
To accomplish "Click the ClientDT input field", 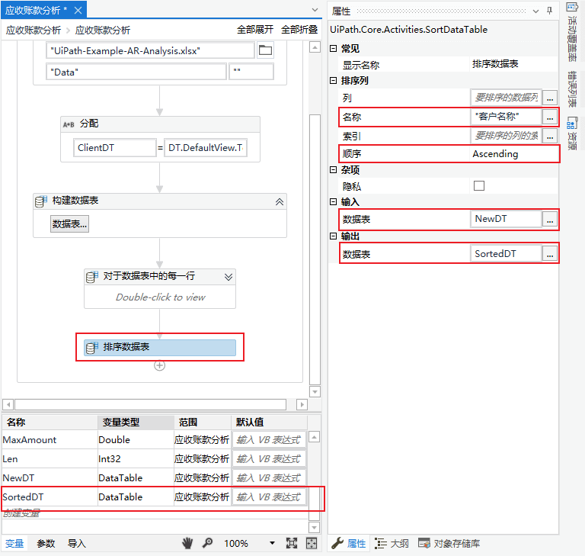I will coord(113,148).
